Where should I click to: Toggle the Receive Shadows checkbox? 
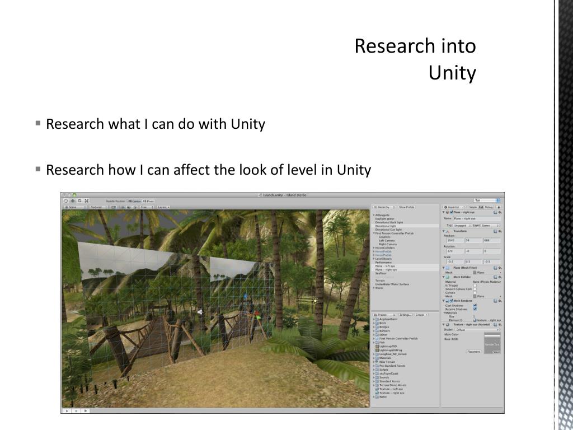coord(475,309)
